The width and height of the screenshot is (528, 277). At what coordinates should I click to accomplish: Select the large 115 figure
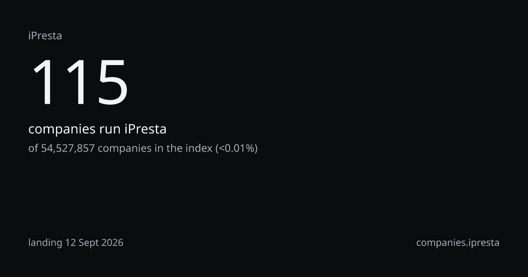point(79,82)
